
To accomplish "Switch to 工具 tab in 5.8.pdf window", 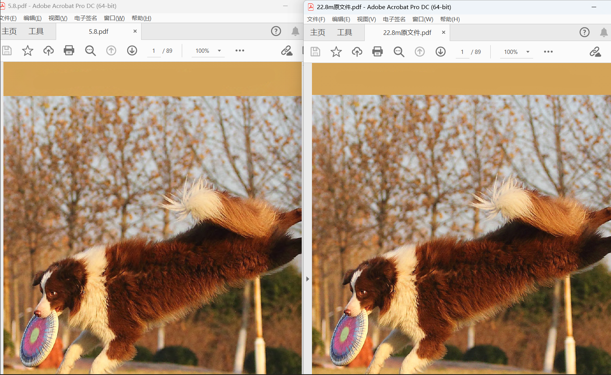I will [x=36, y=31].
